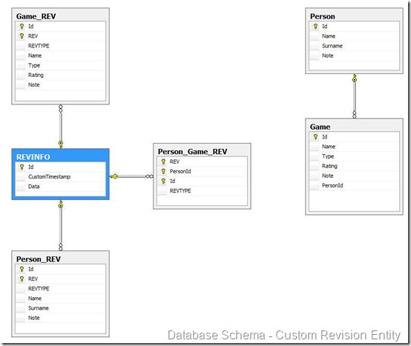This screenshot has width=411, height=346.
Task: Select Rating column in Game_REV
Action: 61,75
